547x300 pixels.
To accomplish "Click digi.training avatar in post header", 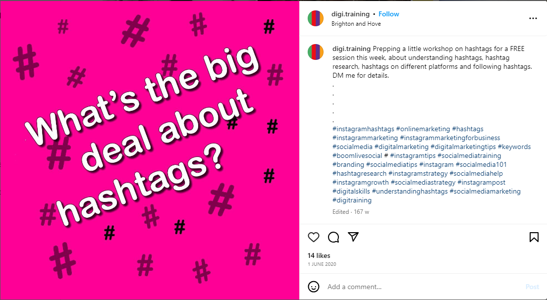I will click(x=316, y=18).
